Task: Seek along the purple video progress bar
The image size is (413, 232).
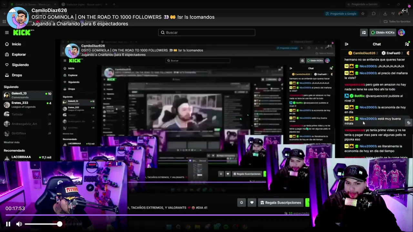Action: [158, 215]
